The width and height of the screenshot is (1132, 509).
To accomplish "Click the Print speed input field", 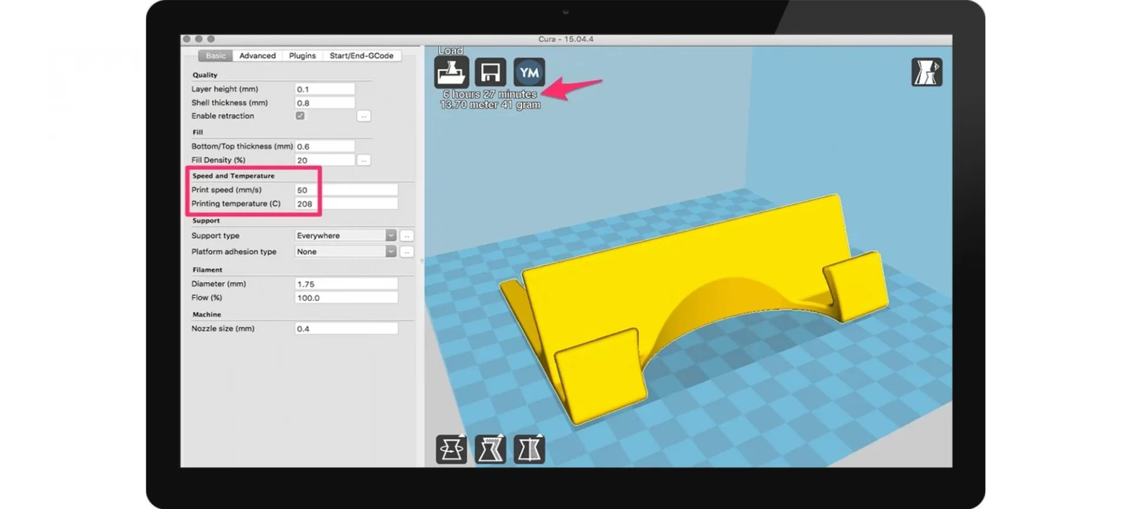I will coord(346,190).
